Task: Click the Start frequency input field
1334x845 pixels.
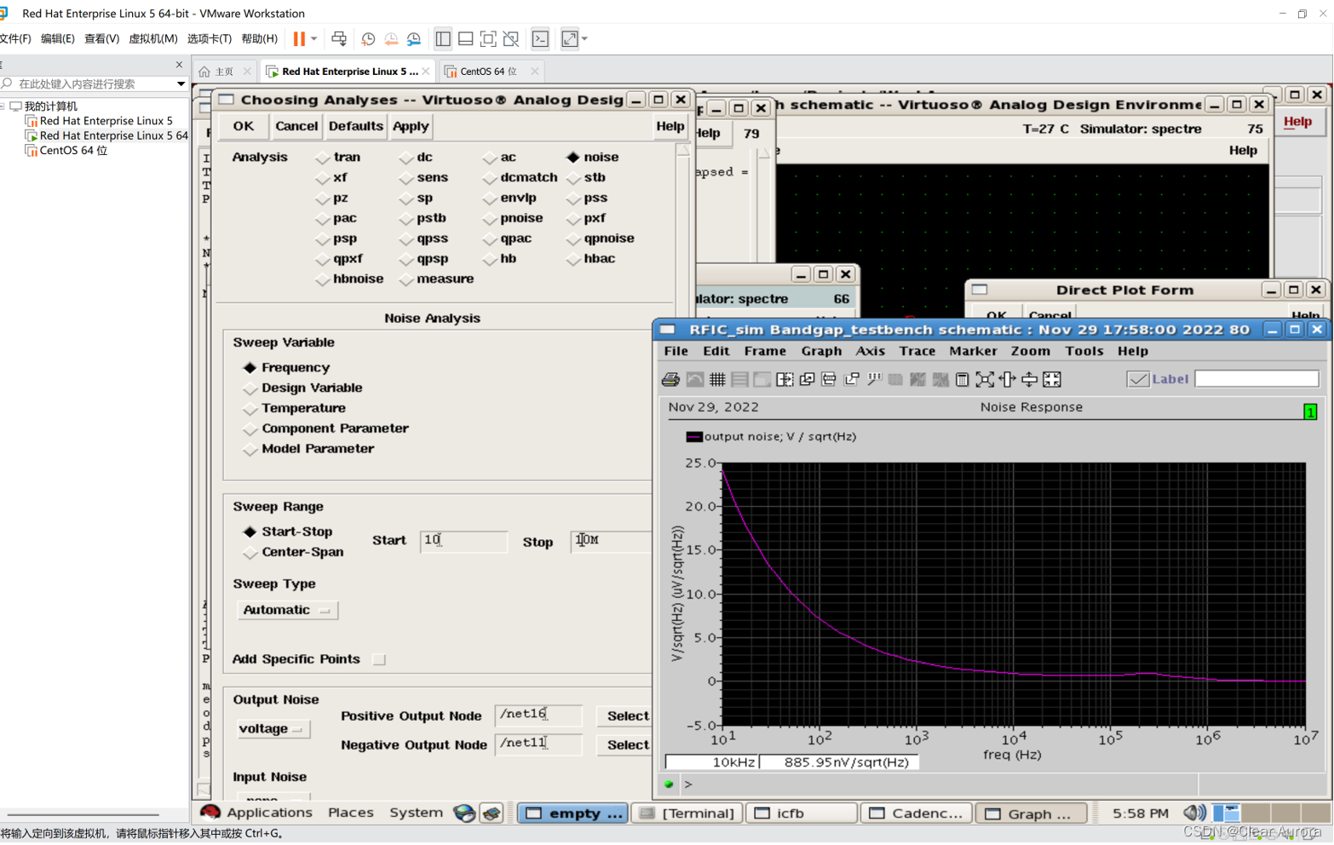Action: pos(463,541)
